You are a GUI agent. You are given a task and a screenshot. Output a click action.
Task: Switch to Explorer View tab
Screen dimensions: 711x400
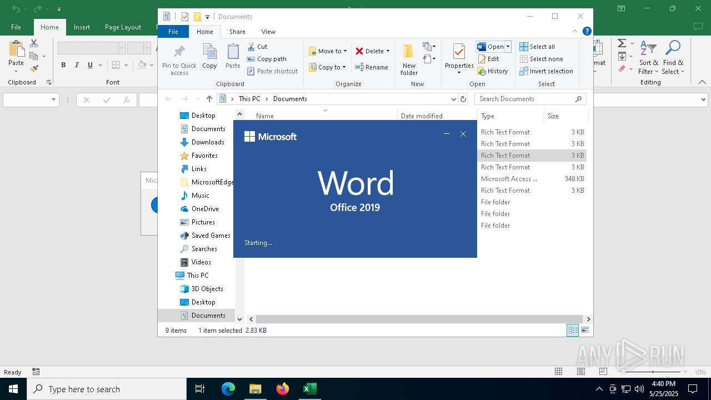point(268,32)
